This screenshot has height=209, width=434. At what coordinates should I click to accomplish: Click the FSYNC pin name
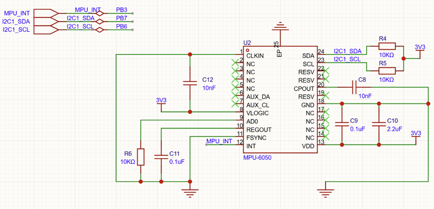(256, 138)
